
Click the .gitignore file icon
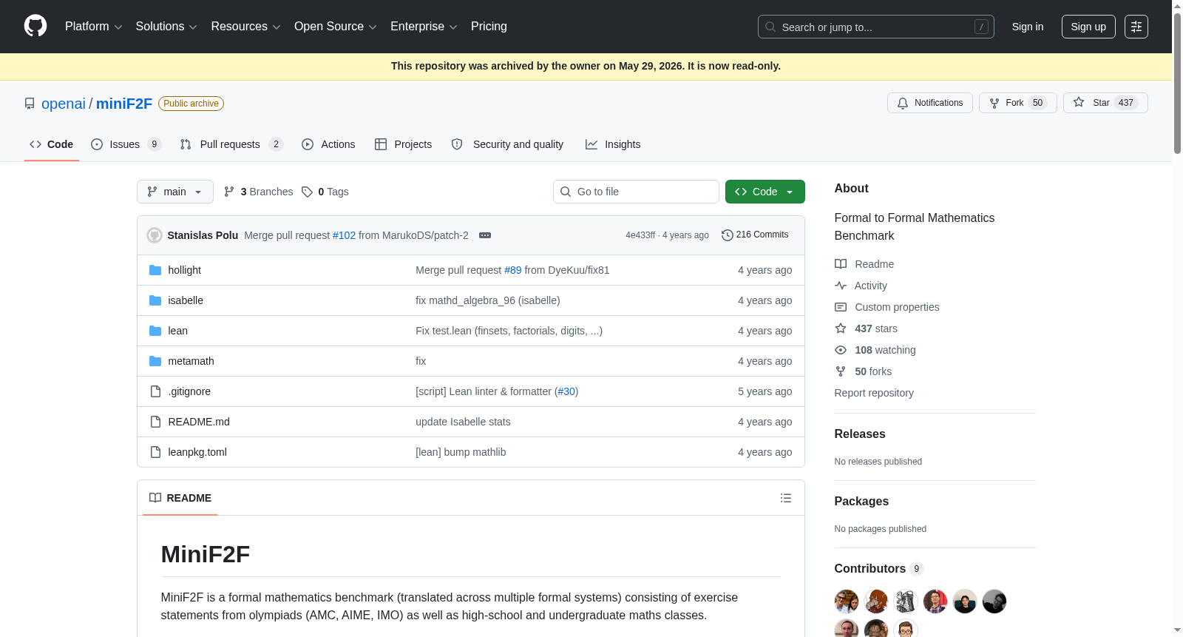[155, 391]
